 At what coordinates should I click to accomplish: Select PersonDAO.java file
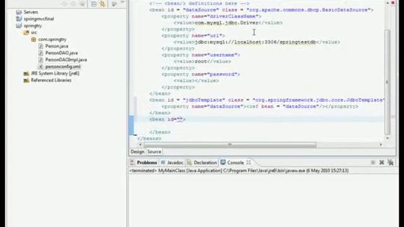coord(62,53)
